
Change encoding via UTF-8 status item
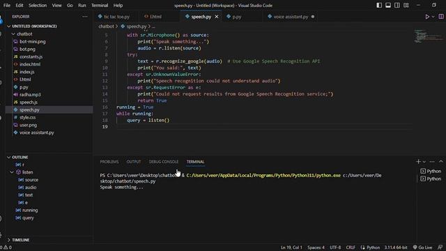pyautogui.click(x=335, y=248)
